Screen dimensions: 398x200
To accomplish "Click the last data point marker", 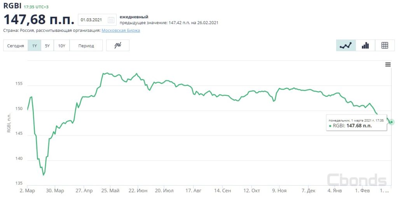I will pos(392,122).
